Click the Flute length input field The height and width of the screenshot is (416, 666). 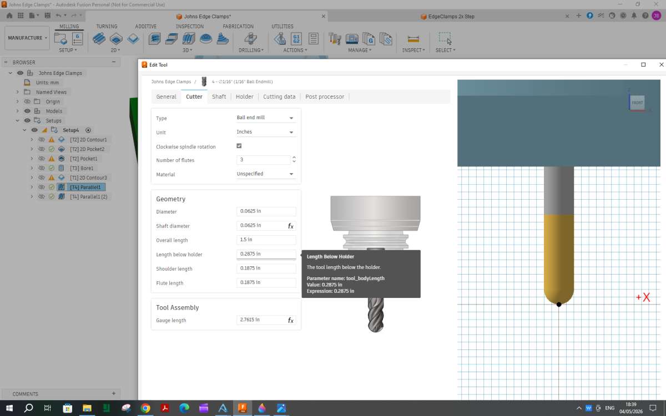[266, 283]
